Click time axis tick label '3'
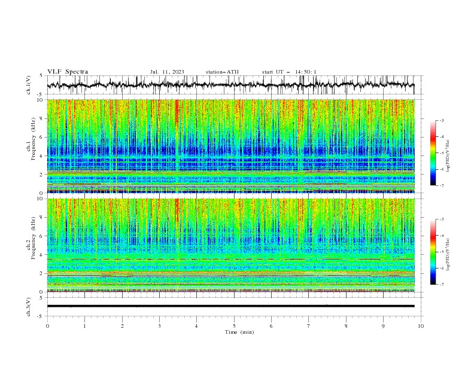 (x=159, y=326)
